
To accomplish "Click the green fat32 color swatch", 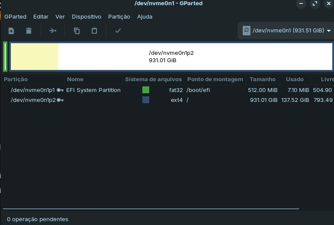I will 146,90.
